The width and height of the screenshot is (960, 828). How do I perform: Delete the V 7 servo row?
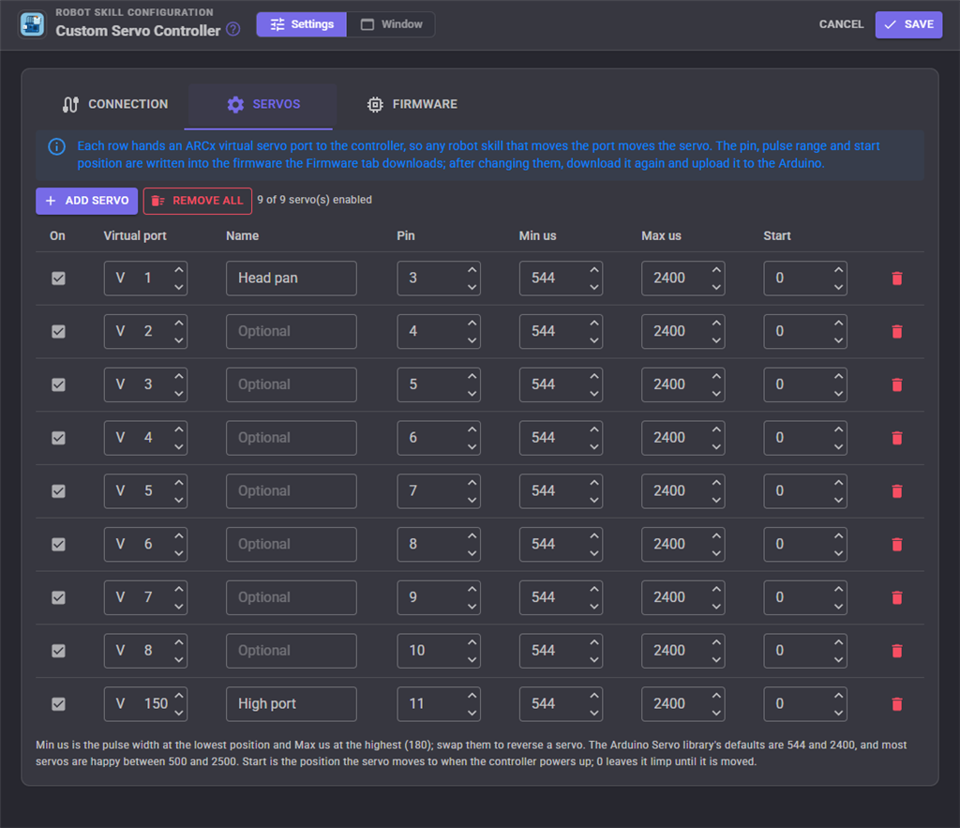click(897, 598)
